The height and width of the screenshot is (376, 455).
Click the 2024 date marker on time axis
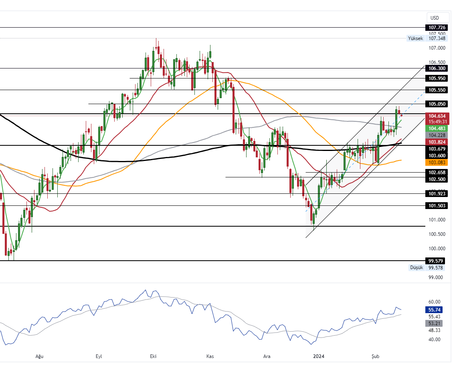coord(319,356)
